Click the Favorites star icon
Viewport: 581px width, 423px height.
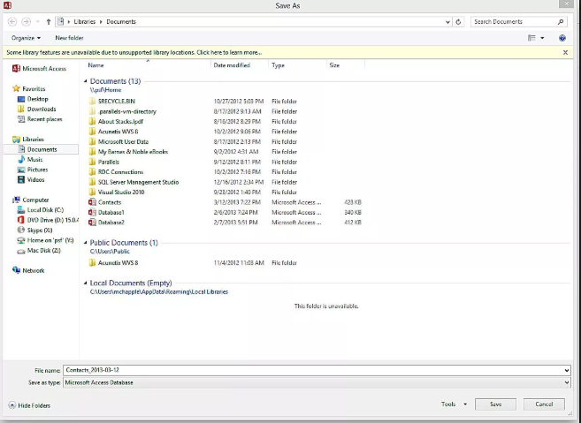coord(16,88)
